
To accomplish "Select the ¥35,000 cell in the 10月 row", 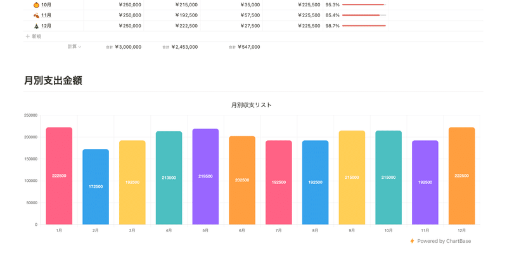I will tap(231, 5).
